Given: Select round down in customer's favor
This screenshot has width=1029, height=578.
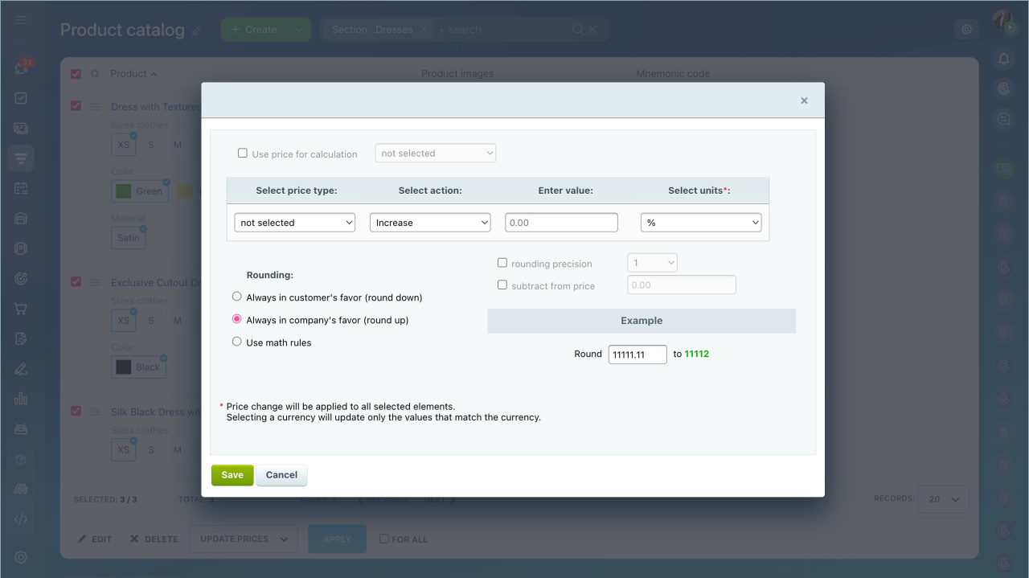Looking at the screenshot, I should (237, 297).
